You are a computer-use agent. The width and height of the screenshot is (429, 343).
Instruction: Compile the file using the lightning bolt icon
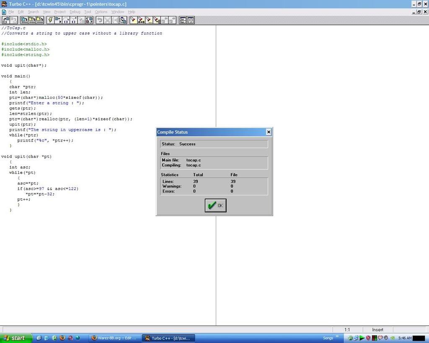tap(50, 20)
